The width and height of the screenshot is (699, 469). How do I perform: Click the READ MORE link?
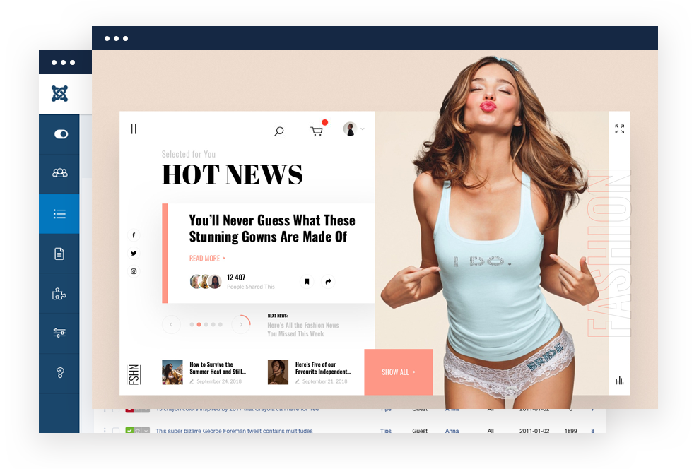tap(207, 259)
